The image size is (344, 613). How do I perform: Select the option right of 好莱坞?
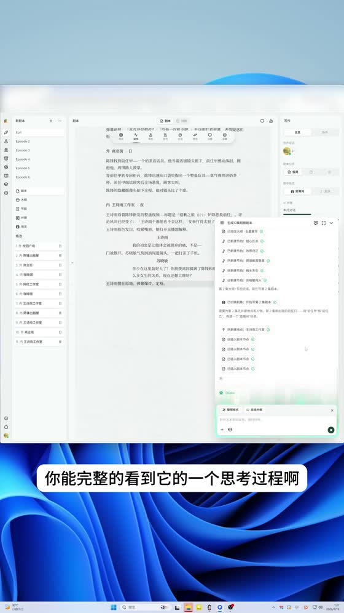[x=326, y=191]
